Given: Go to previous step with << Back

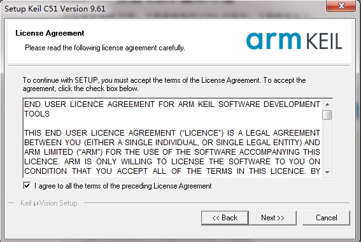Looking at the screenshot, I should click(x=225, y=218).
